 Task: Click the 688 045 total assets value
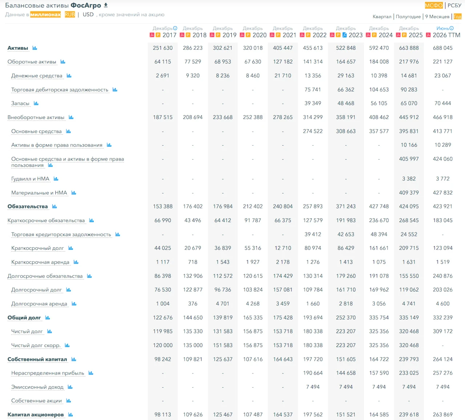(443, 48)
